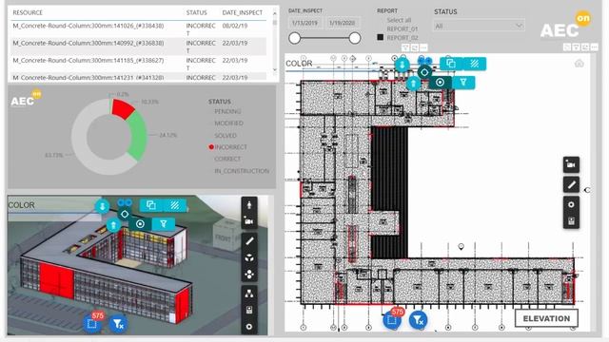Open the STATUS dropdown showing All
Viewport: 609px width, 342px height.
coord(479,26)
